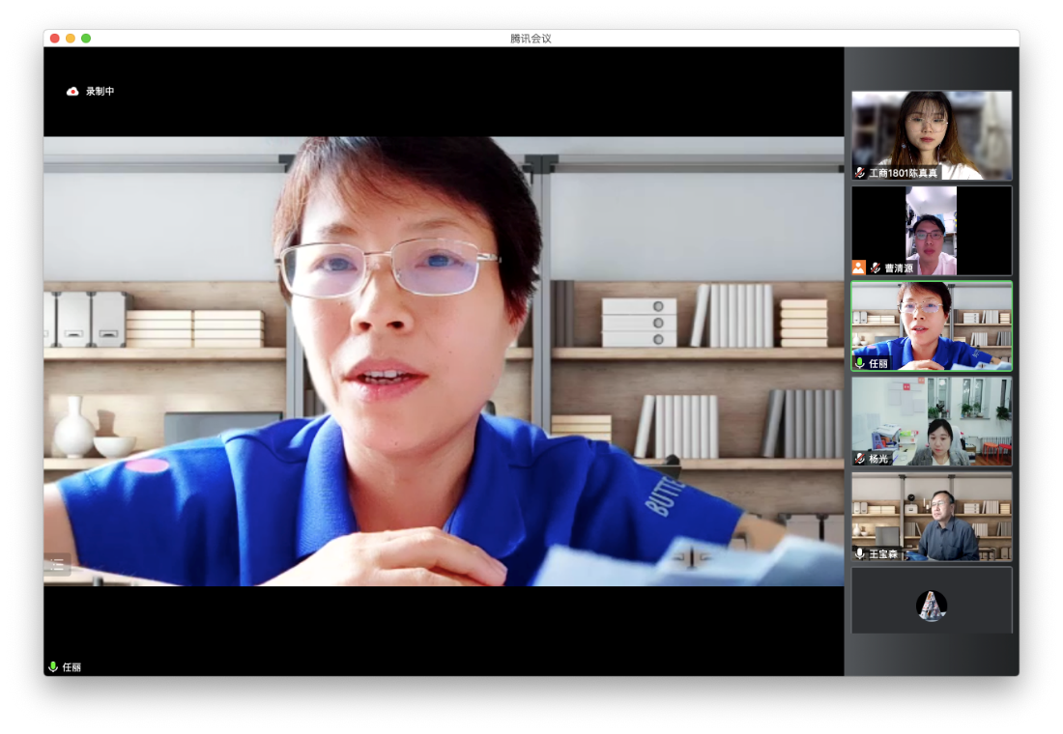Click the list icon overlay on main video
The width and height of the screenshot is (1063, 734).
coord(56,565)
